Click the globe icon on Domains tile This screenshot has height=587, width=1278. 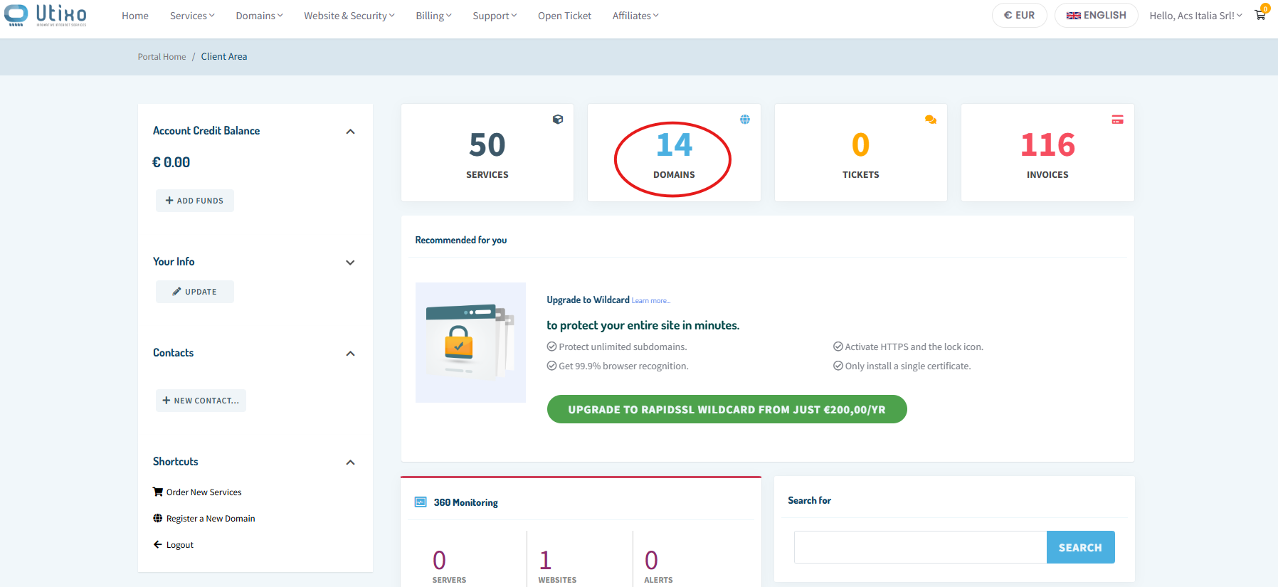pos(744,120)
